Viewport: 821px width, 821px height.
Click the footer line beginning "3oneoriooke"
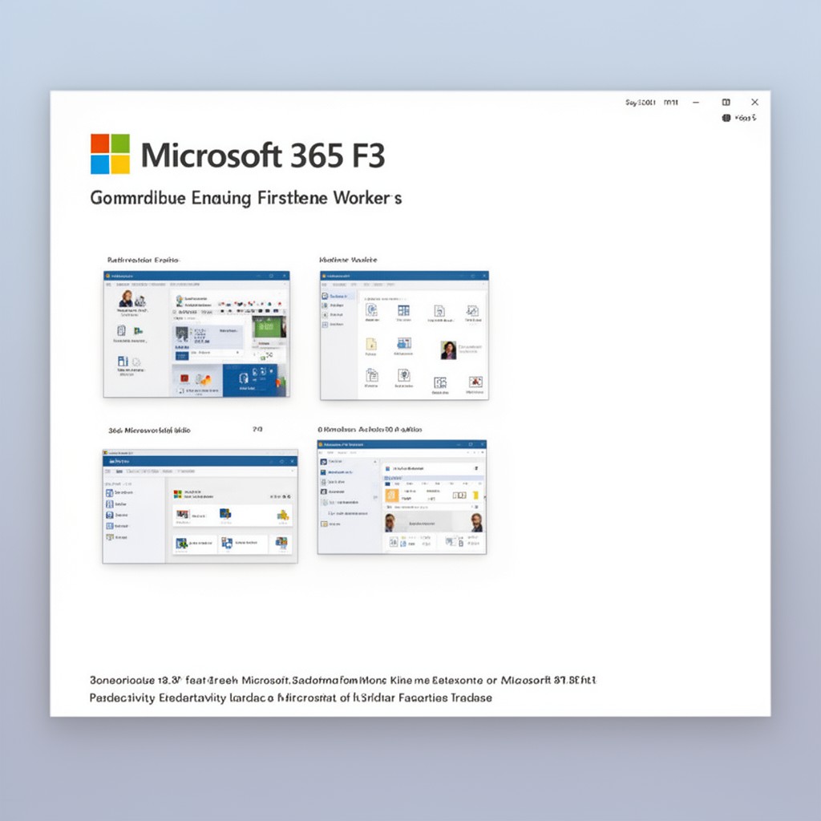(343, 680)
